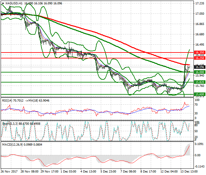The width and height of the screenshot is (206, 175).
Task: Click the 17.235 price scale value
Action: (200, 3)
